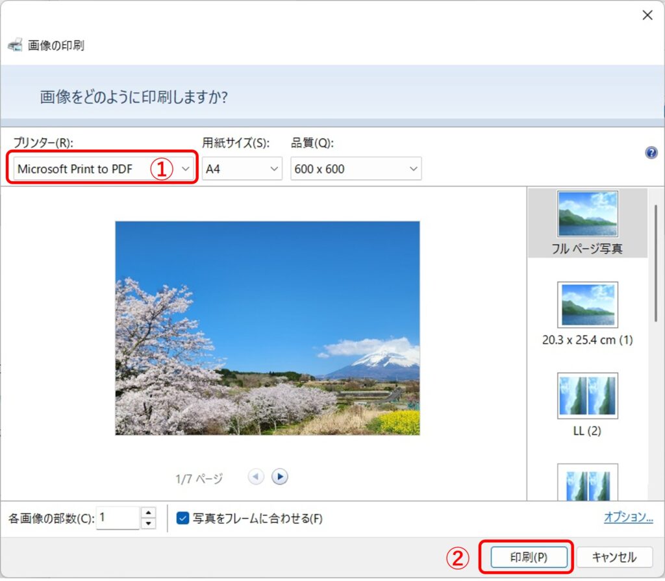This screenshot has height=581, width=665.
Task: Click the copies count input field
Action: (x=118, y=518)
